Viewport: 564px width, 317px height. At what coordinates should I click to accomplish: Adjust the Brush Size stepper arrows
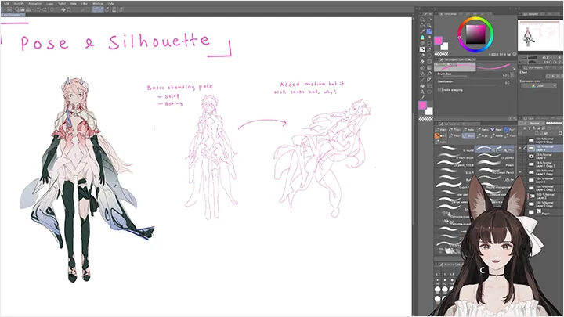[508, 75]
